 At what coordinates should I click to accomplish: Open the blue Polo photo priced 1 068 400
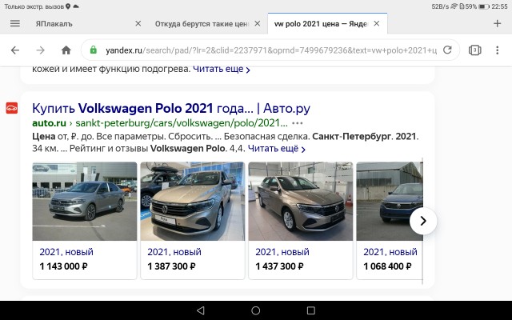point(390,201)
